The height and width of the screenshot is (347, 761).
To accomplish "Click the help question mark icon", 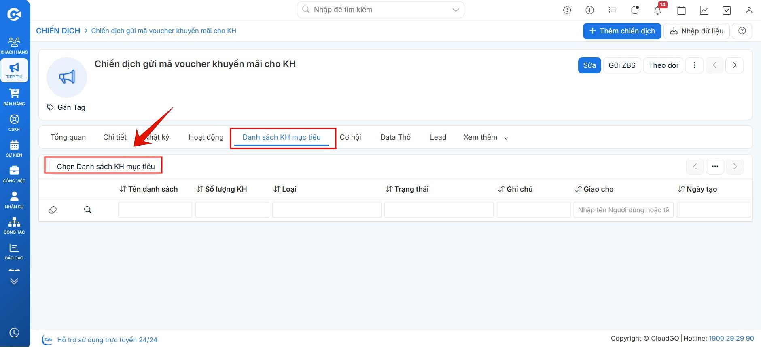I will (x=742, y=31).
